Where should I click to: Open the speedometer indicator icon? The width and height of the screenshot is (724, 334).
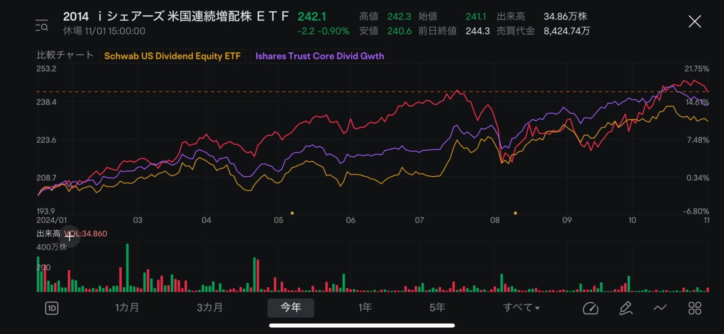tap(591, 308)
